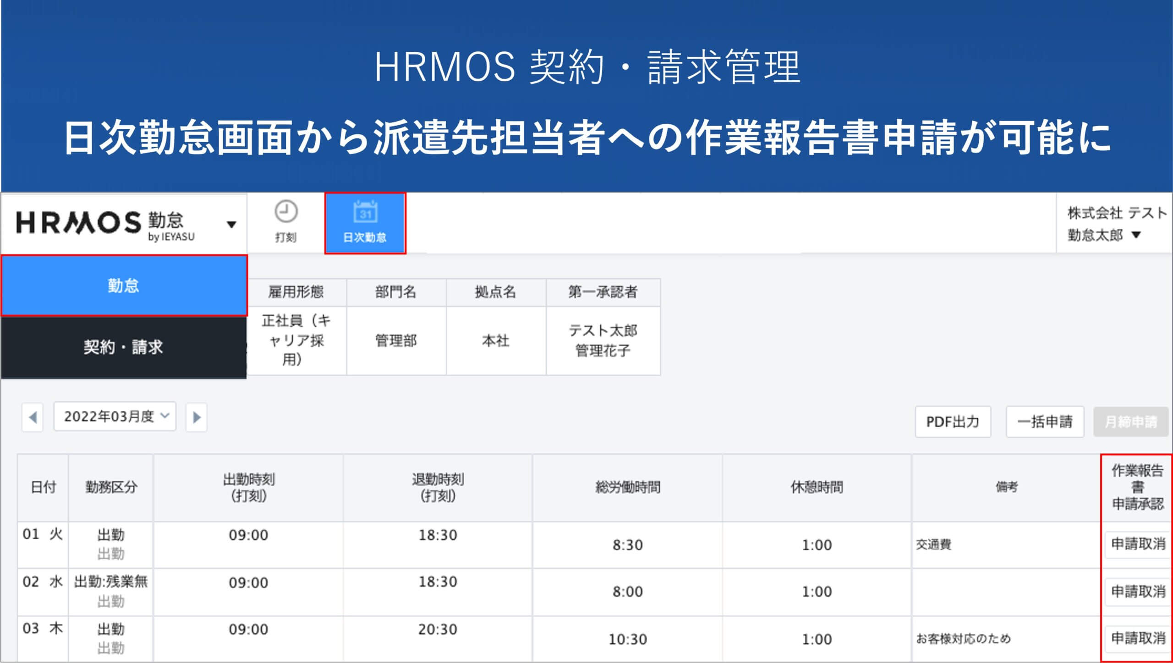Image resolution: width=1173 pixels, height=663 pixels.
Task: Go to the previous month arrow
Action: pyautogui.click(x=33, y=417)
